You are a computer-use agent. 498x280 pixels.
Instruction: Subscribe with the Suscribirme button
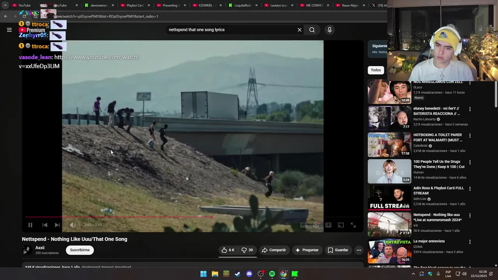click(80, 250)
